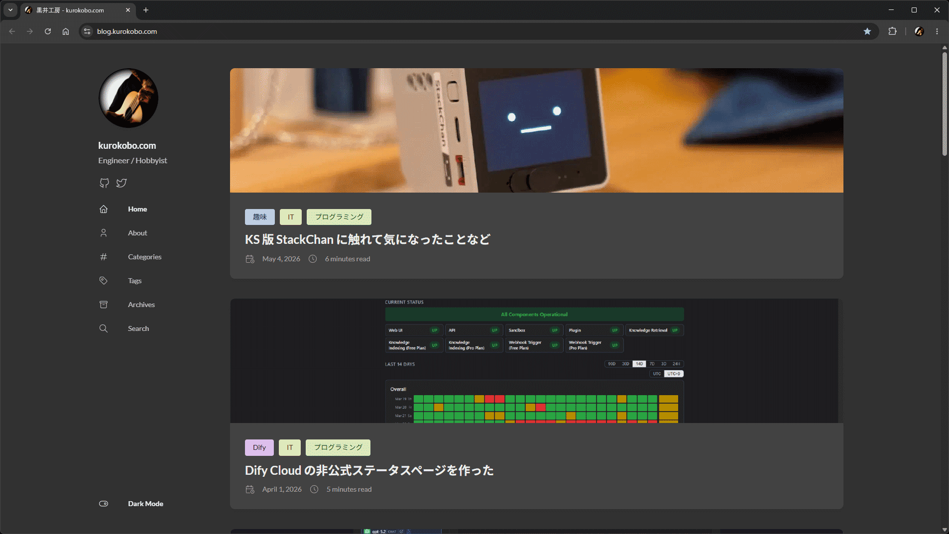Click the scrollbar up arrow

[945, 48]
